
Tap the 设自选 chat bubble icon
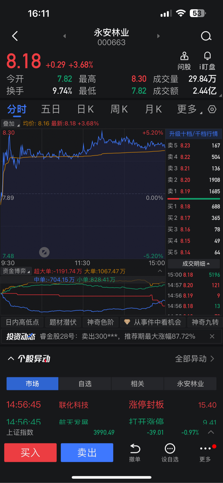[x=170, y=449]
